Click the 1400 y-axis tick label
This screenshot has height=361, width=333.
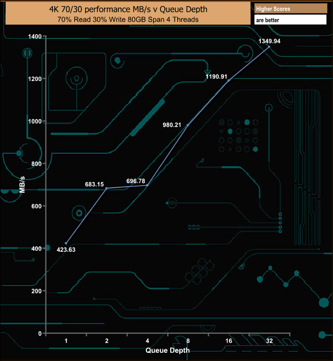(35, 36)
